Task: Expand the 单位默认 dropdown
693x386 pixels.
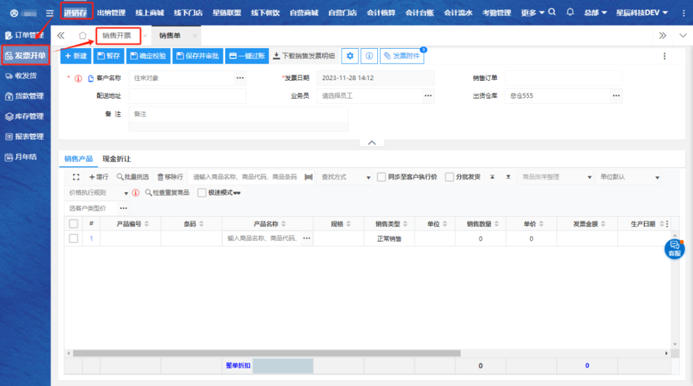Action: point(628,177)
